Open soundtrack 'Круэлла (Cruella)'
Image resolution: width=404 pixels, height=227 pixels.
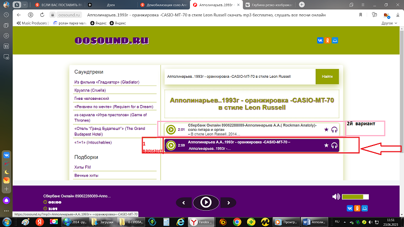pos(90,90)
